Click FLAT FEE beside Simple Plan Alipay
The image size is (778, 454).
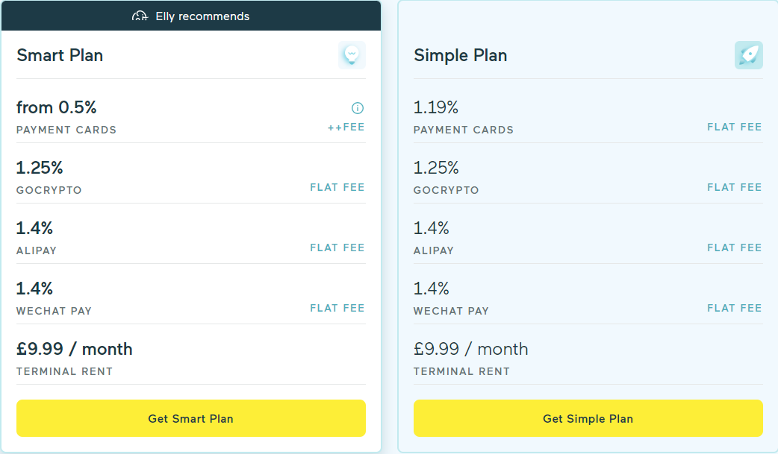click(x=734, y=248)
